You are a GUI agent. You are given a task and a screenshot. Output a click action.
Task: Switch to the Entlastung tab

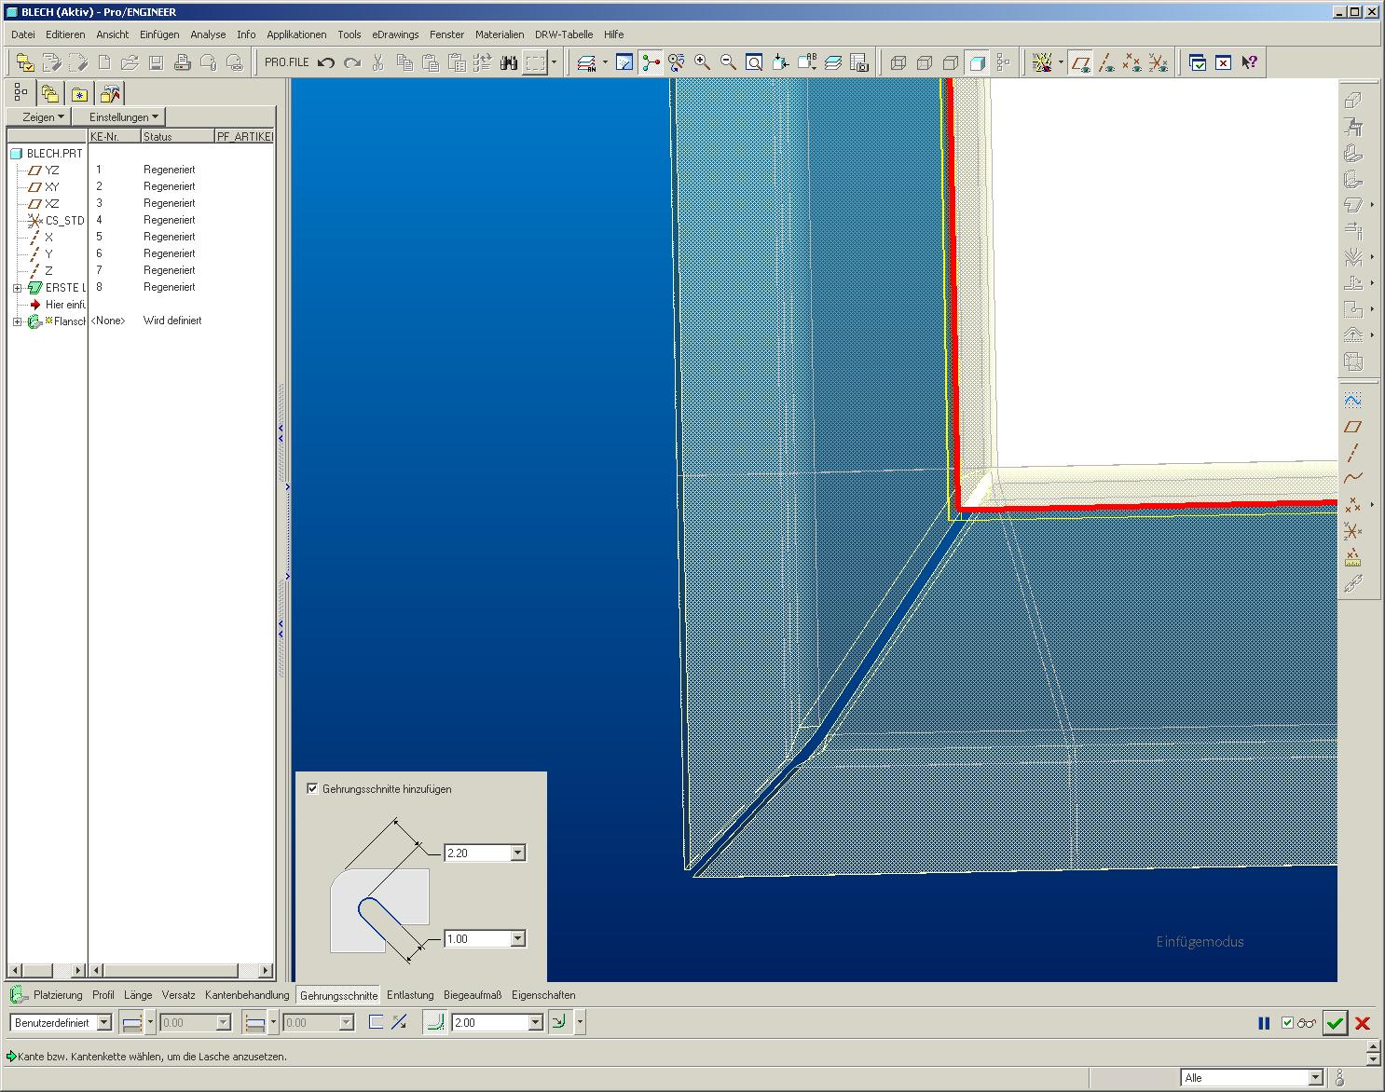pyautogui.click(x=410, y=995)
